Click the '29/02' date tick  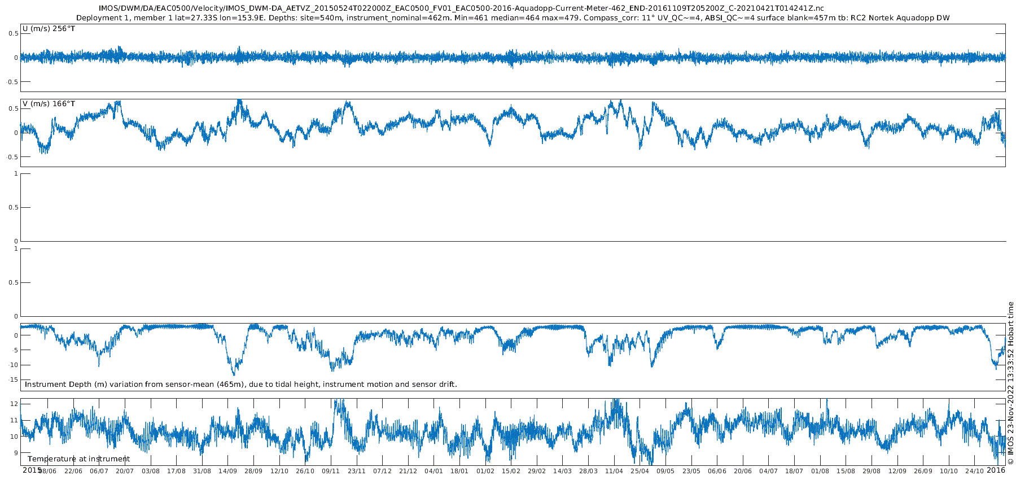pos(537,472)
